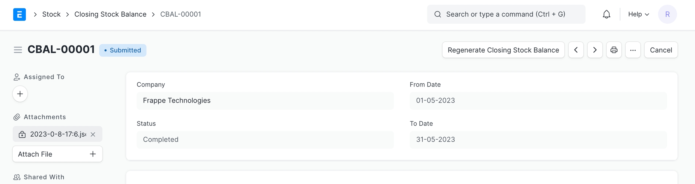Click the Attach File button
Screen dimensions: 695x184
57,154
